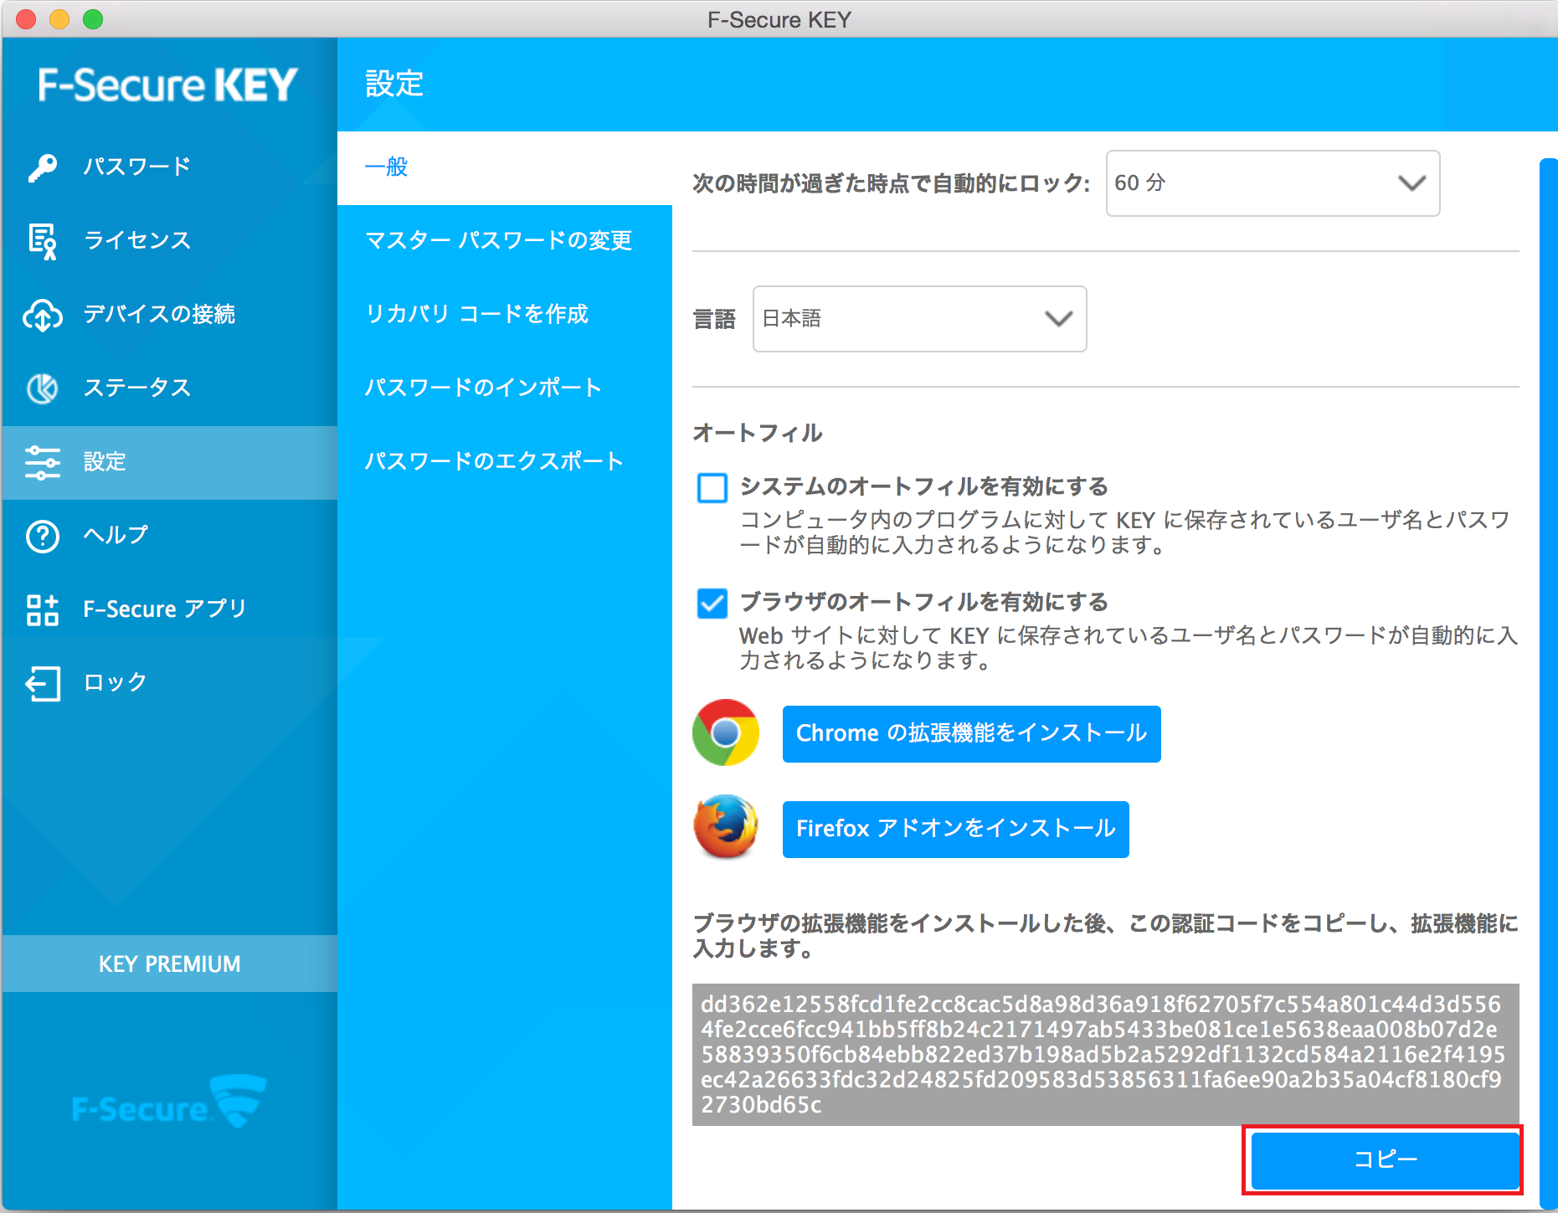
Task: Open パスワードのエクスポート settings tab
Action: pyautogui.click(x=505, y=462)
